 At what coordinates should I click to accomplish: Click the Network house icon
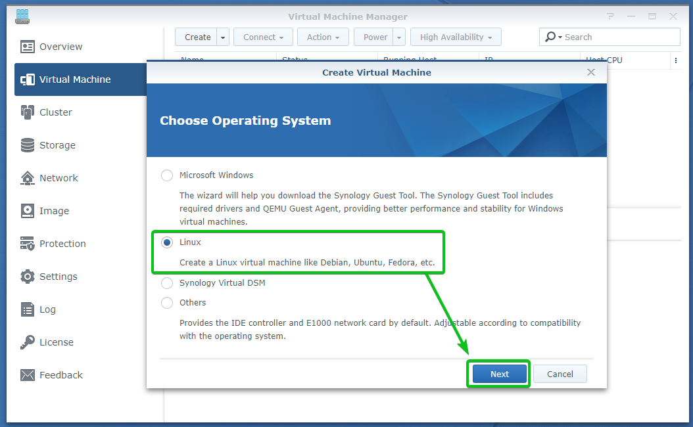point(28,178)
